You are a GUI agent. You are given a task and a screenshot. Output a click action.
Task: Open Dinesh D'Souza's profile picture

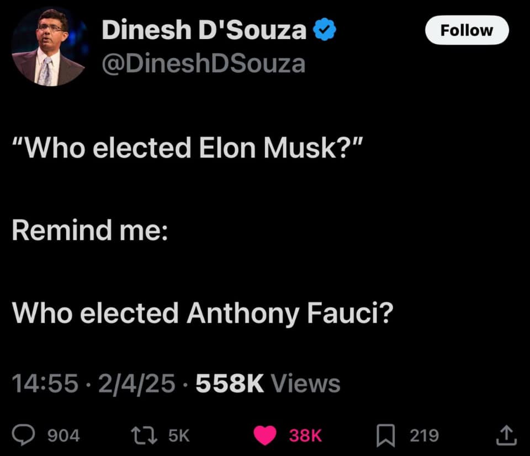(50, 47)
